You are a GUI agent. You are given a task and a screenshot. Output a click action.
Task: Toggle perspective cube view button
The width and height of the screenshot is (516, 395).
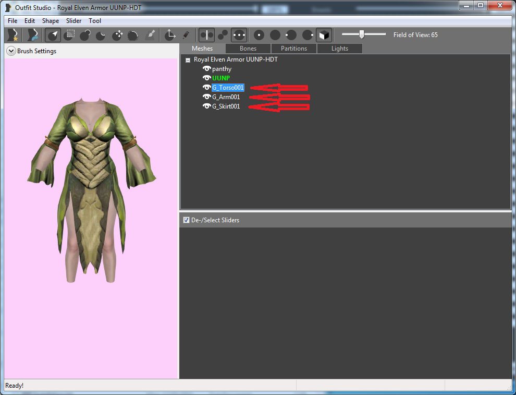(324, 35)
